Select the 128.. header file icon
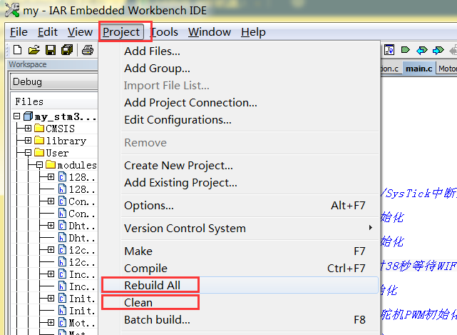This screenshot has width=457, height=335. click(x=62, y=189)
